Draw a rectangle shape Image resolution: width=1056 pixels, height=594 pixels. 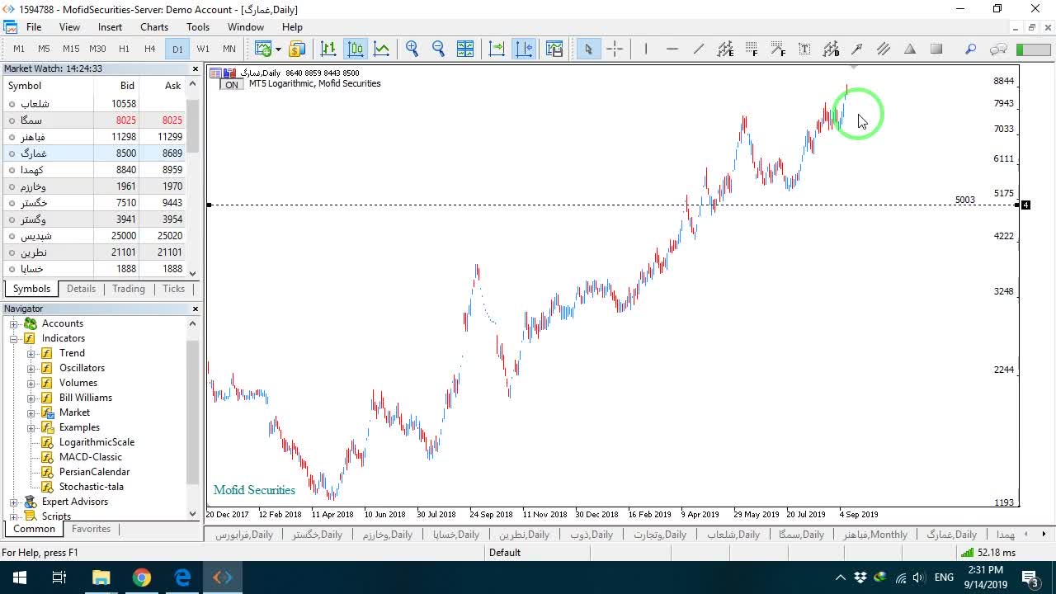tap(936, 49)
